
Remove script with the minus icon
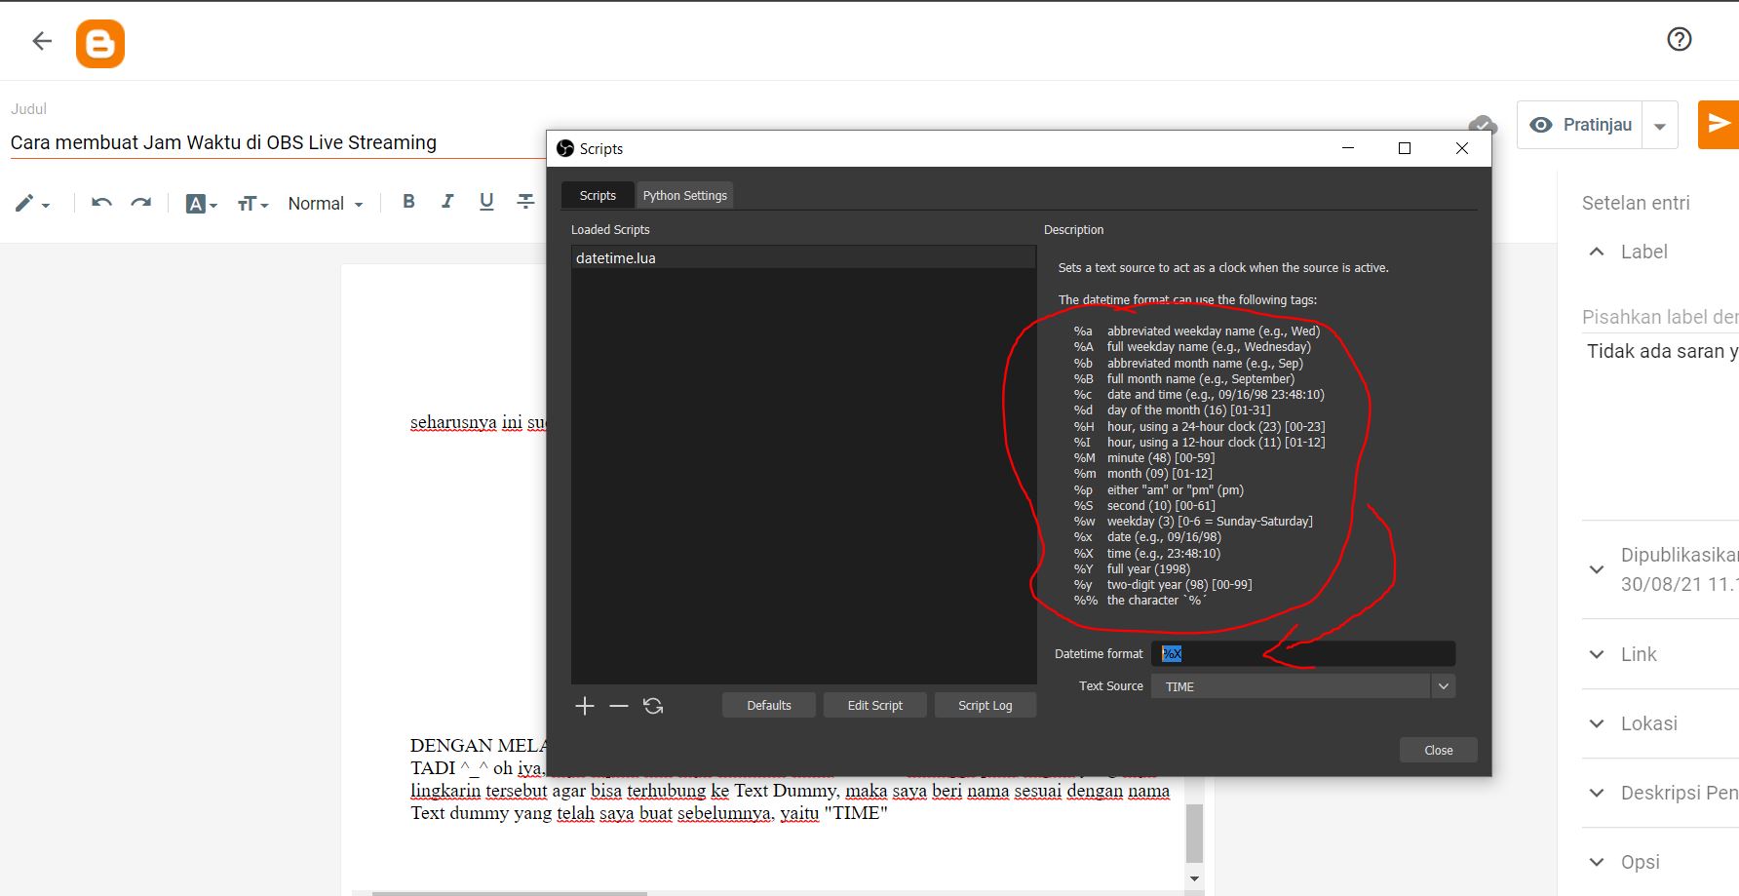pos(619,706)
